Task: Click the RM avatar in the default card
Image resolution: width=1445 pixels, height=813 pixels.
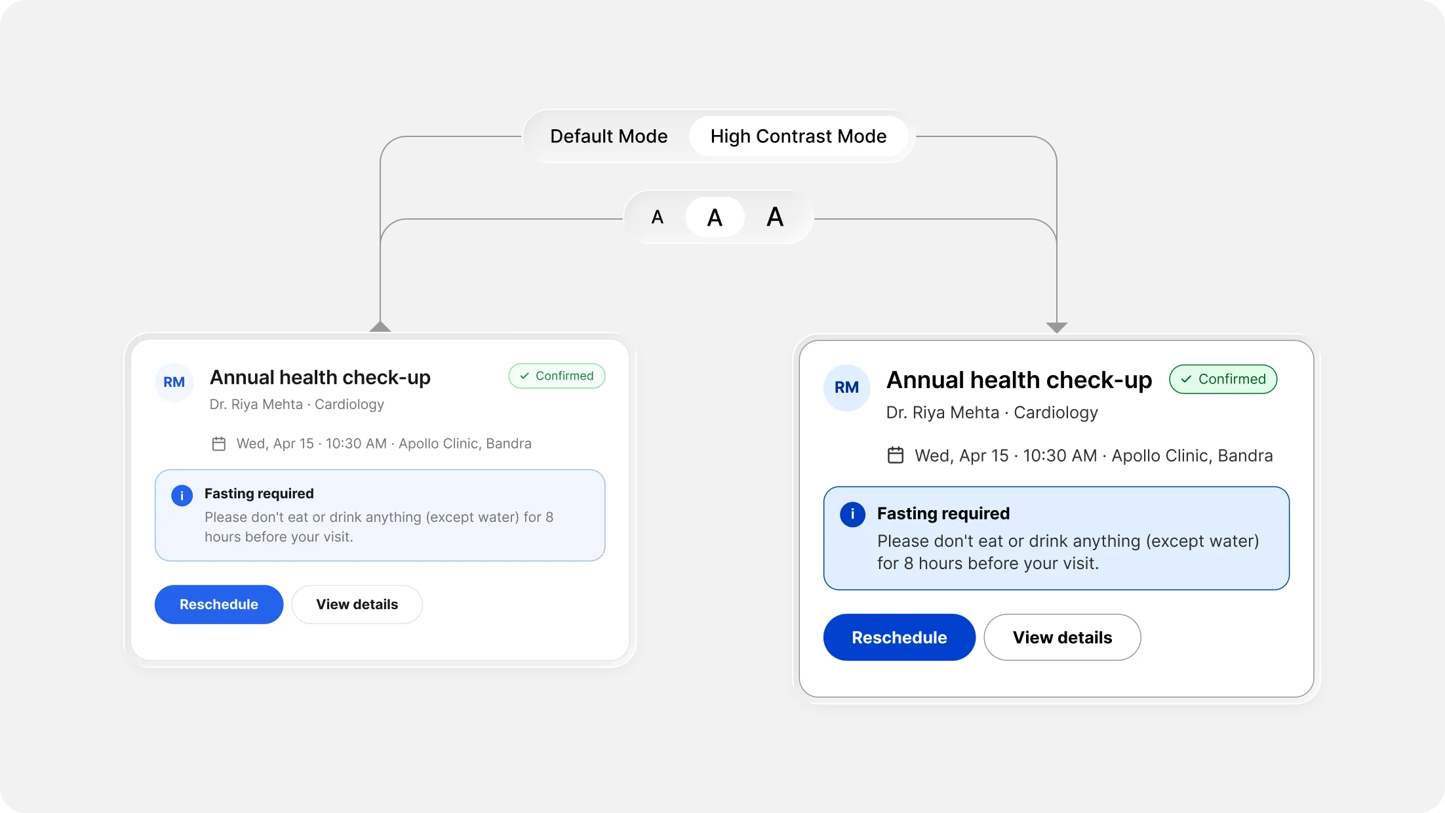Action: (174, 382)
